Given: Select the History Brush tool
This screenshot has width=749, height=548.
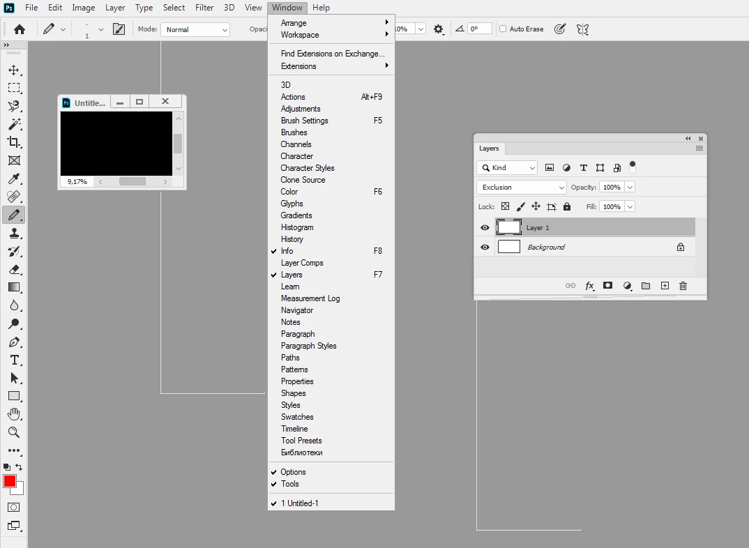Looking at the screenshot, I should 14,251.
